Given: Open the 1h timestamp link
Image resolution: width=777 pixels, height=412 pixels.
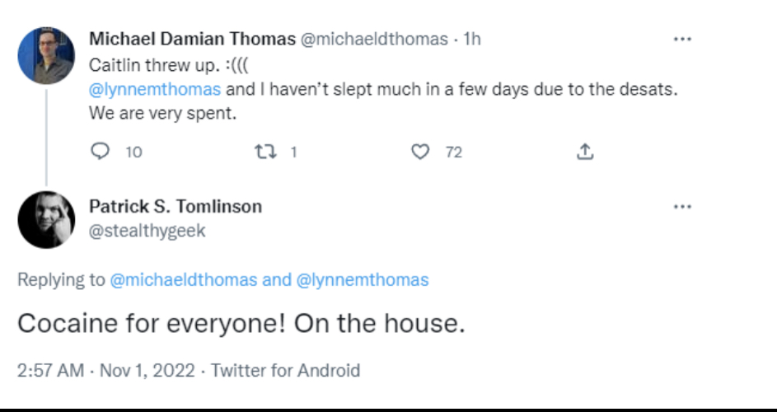Looking at the screenshot, I should 471,39.
